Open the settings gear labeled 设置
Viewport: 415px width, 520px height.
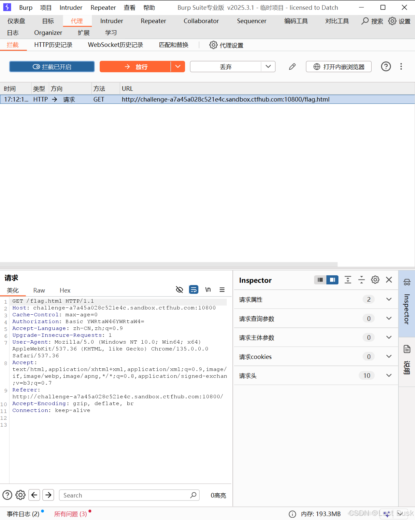pos(392,21)
